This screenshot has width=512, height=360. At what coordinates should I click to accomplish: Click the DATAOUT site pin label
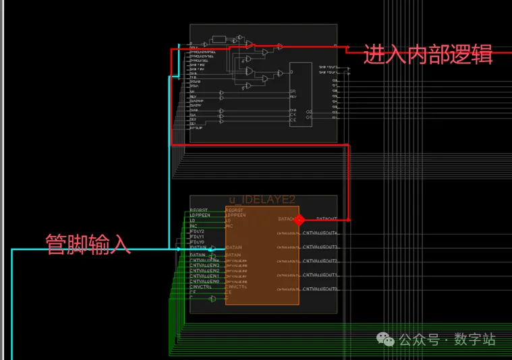coord(326,218)
